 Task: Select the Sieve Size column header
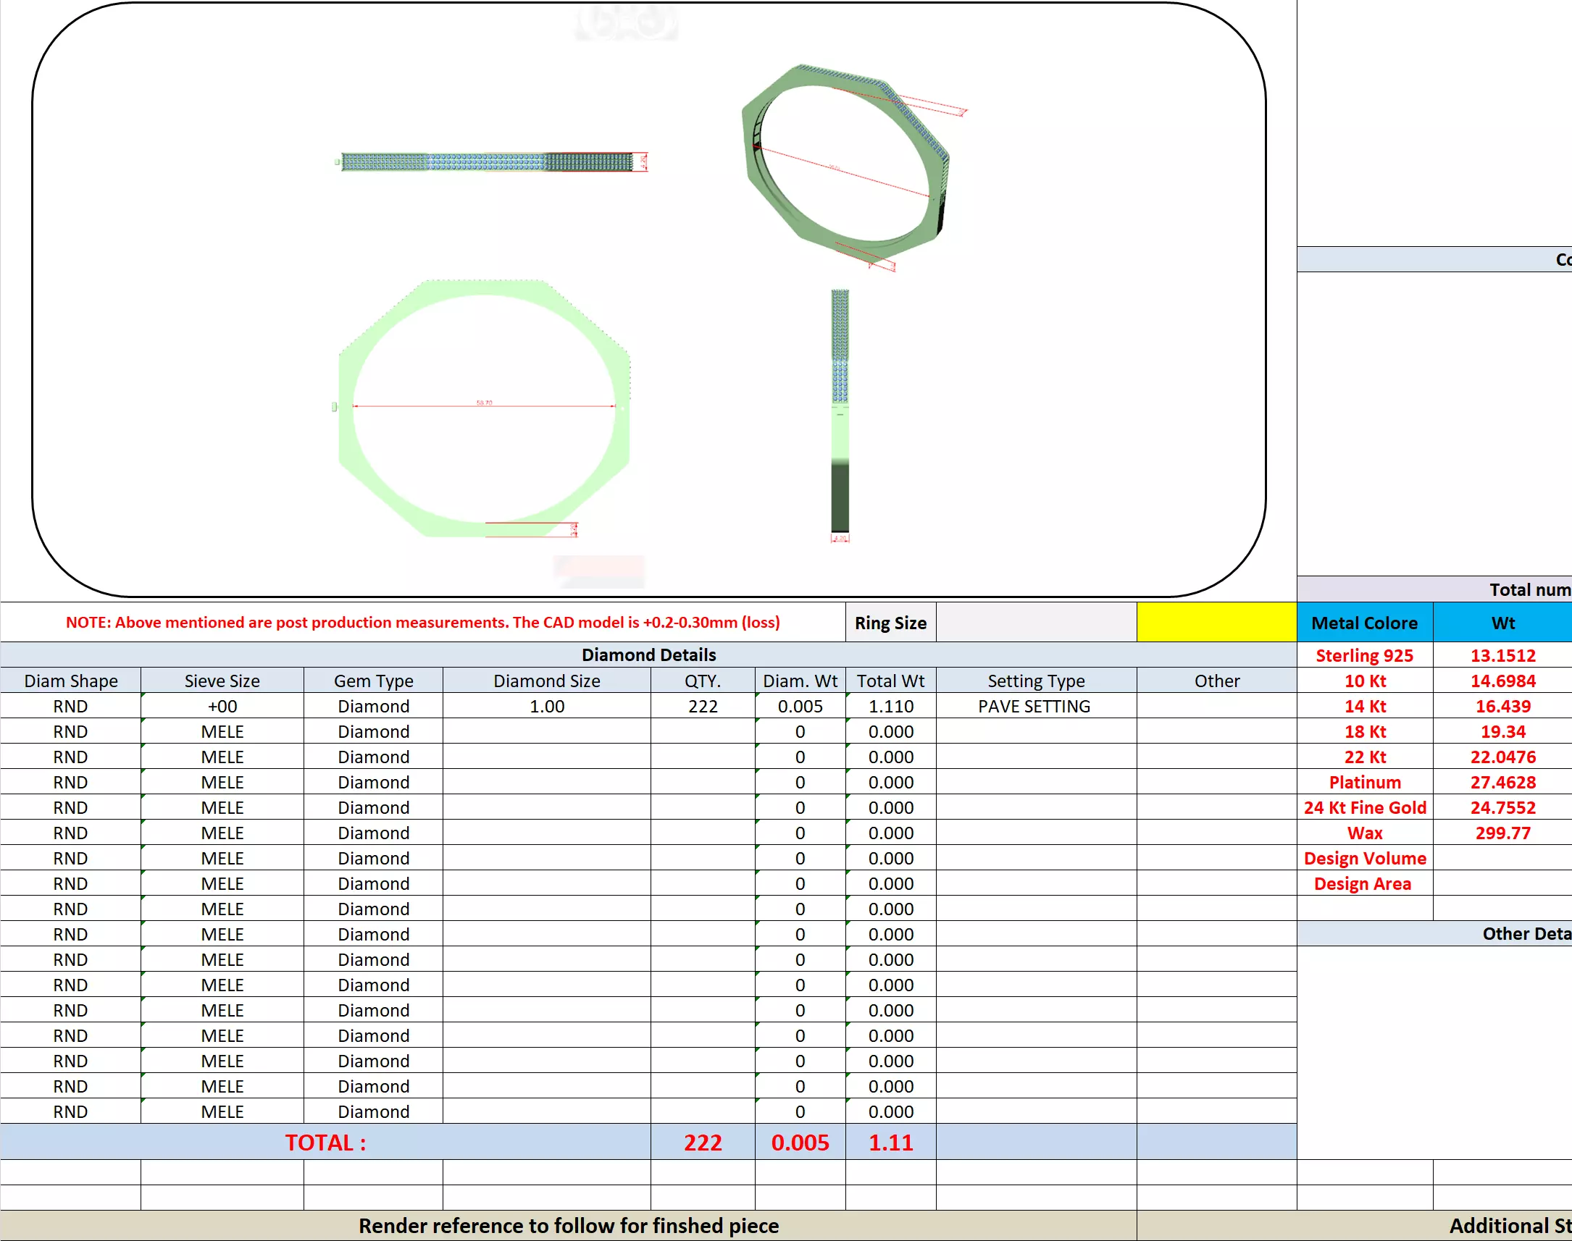click(x=222, y=681)
